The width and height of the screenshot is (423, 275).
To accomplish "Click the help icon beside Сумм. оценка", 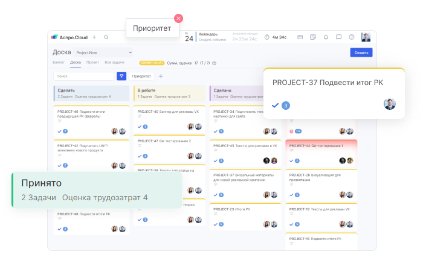I will (x=214, y=63).
